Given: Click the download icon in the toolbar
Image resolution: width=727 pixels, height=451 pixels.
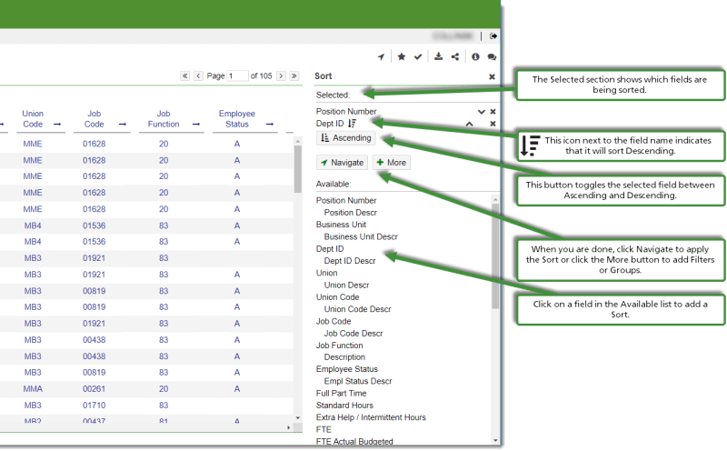Looking at the screenshot, I should (x=438, y=56).
